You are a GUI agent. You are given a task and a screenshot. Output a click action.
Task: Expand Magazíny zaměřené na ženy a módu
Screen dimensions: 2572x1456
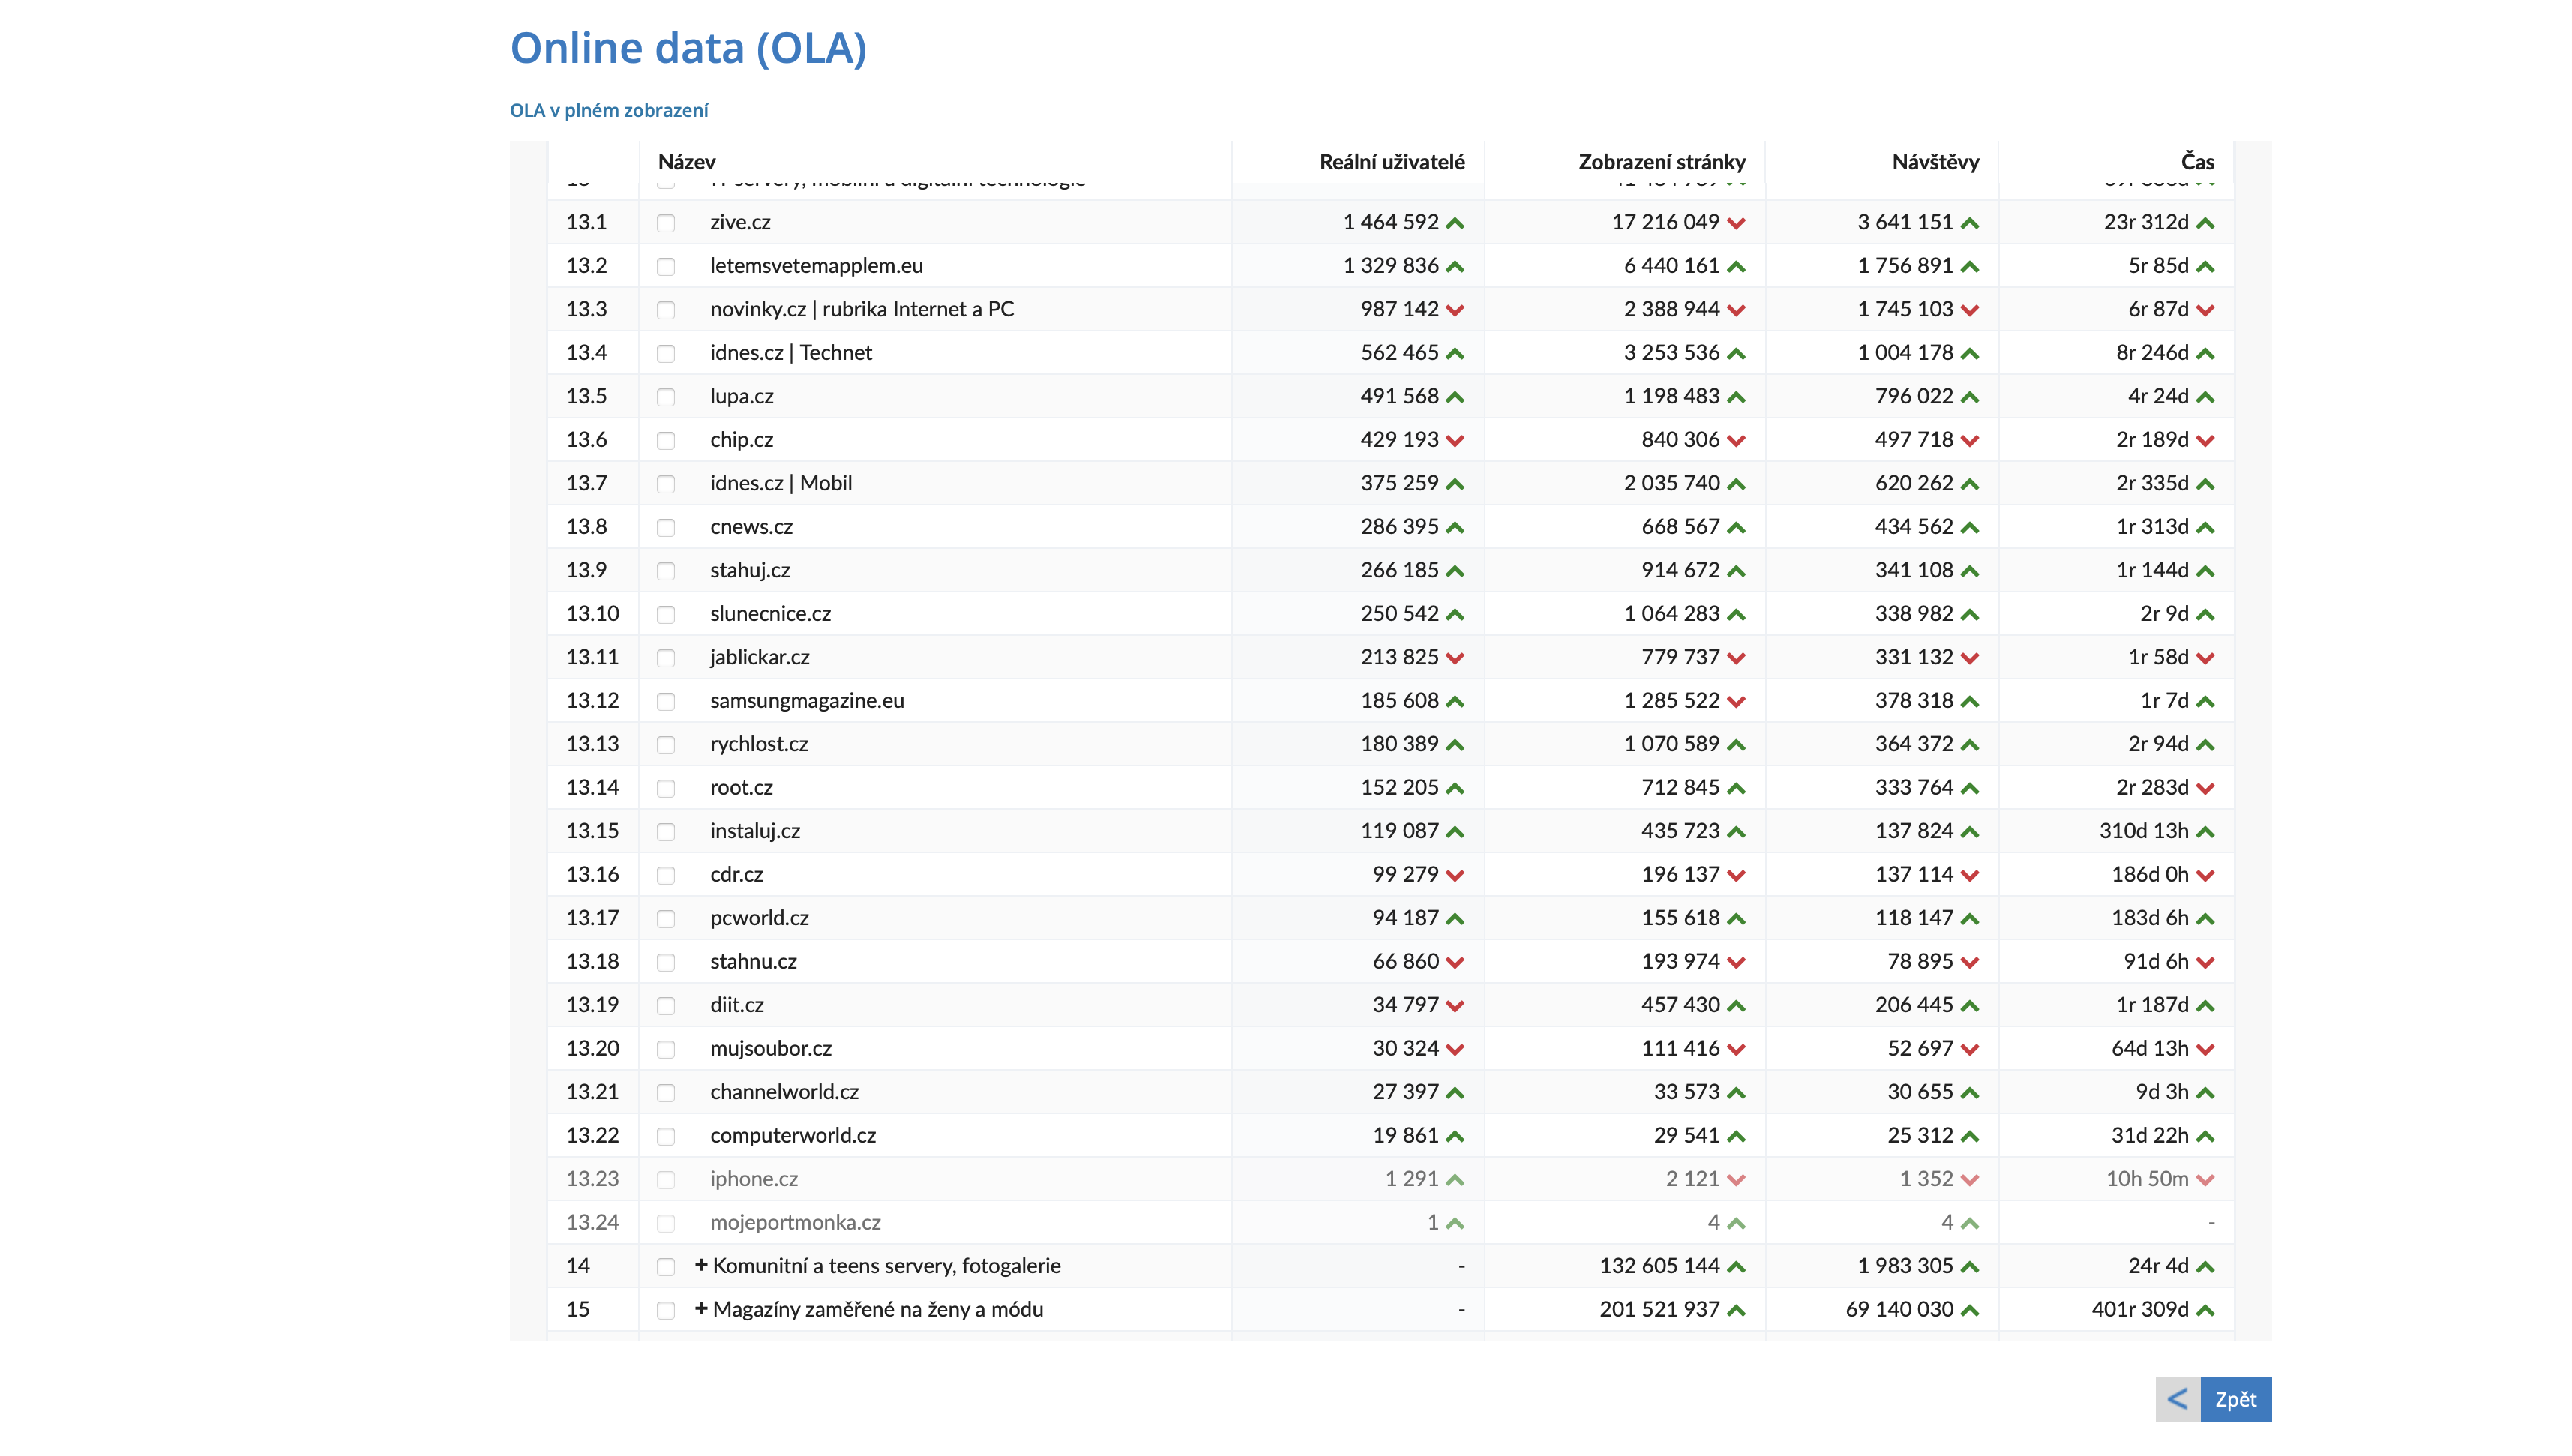(x=701, y=1309)
